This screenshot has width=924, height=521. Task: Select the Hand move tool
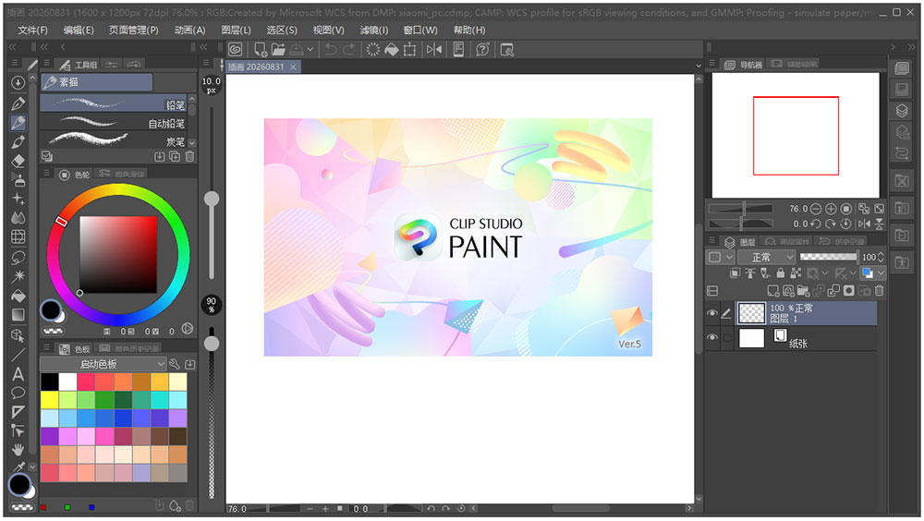18,449
